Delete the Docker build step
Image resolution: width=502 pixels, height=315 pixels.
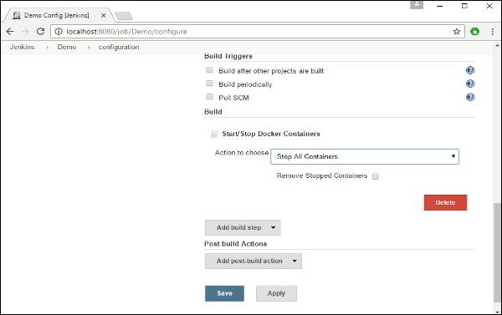(x=445, y=203)
